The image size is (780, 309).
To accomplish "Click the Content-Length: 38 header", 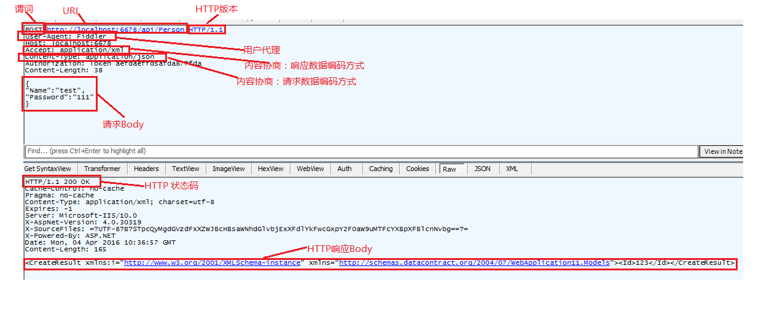I will coord(63,70).
